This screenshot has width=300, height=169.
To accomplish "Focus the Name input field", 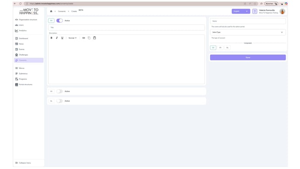I will coord(248,21).
